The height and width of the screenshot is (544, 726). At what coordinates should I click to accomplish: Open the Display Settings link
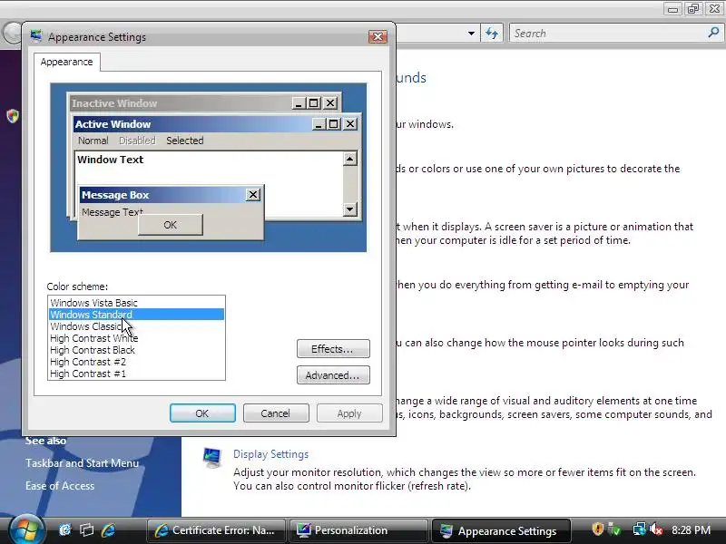270,454
